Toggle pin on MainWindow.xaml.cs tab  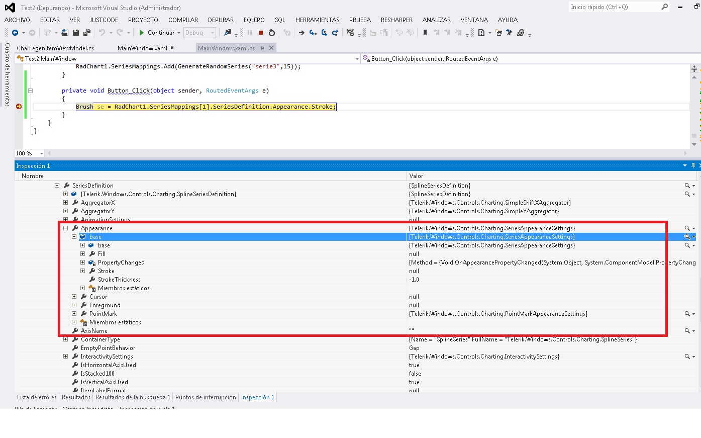[262, 48]
